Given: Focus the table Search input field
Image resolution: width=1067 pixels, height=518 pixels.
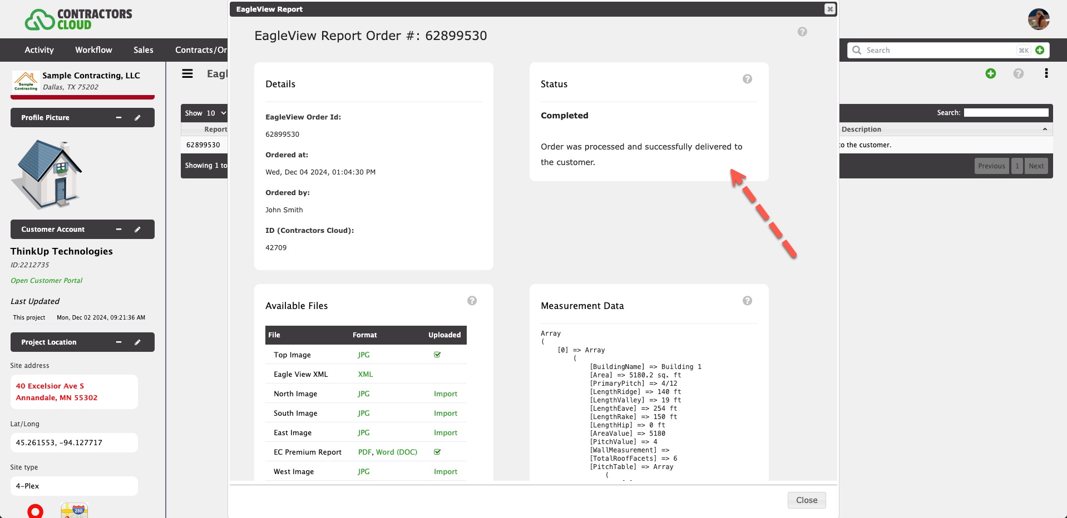Looking at the screenshot, I should [x=1006, y=112].
